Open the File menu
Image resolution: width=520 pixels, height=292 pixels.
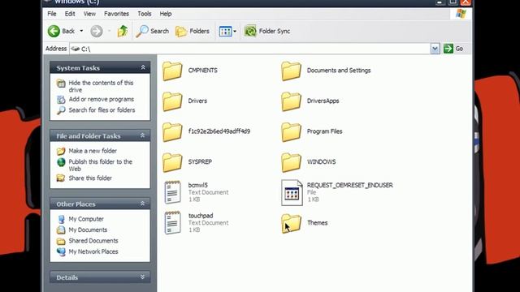(52, 14)
